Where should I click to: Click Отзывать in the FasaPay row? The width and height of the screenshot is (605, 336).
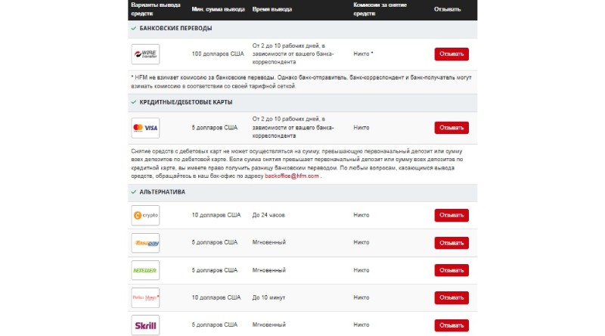pos(451,243)
